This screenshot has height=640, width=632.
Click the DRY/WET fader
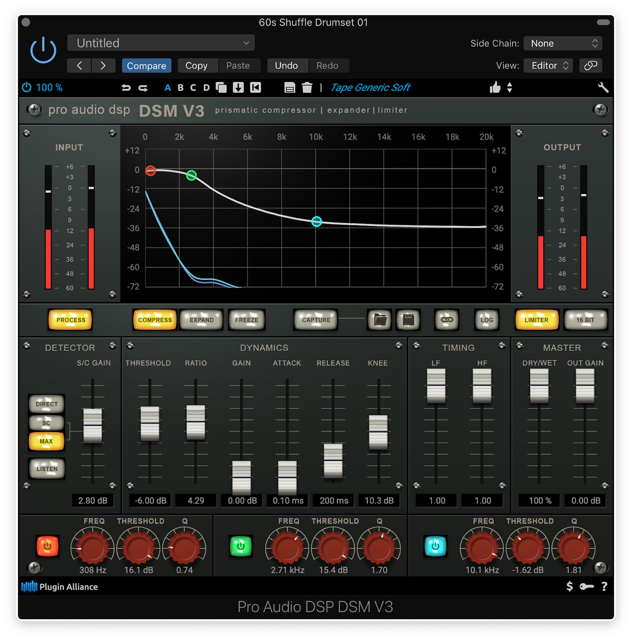pyautogui.click(x=539, y=386)
